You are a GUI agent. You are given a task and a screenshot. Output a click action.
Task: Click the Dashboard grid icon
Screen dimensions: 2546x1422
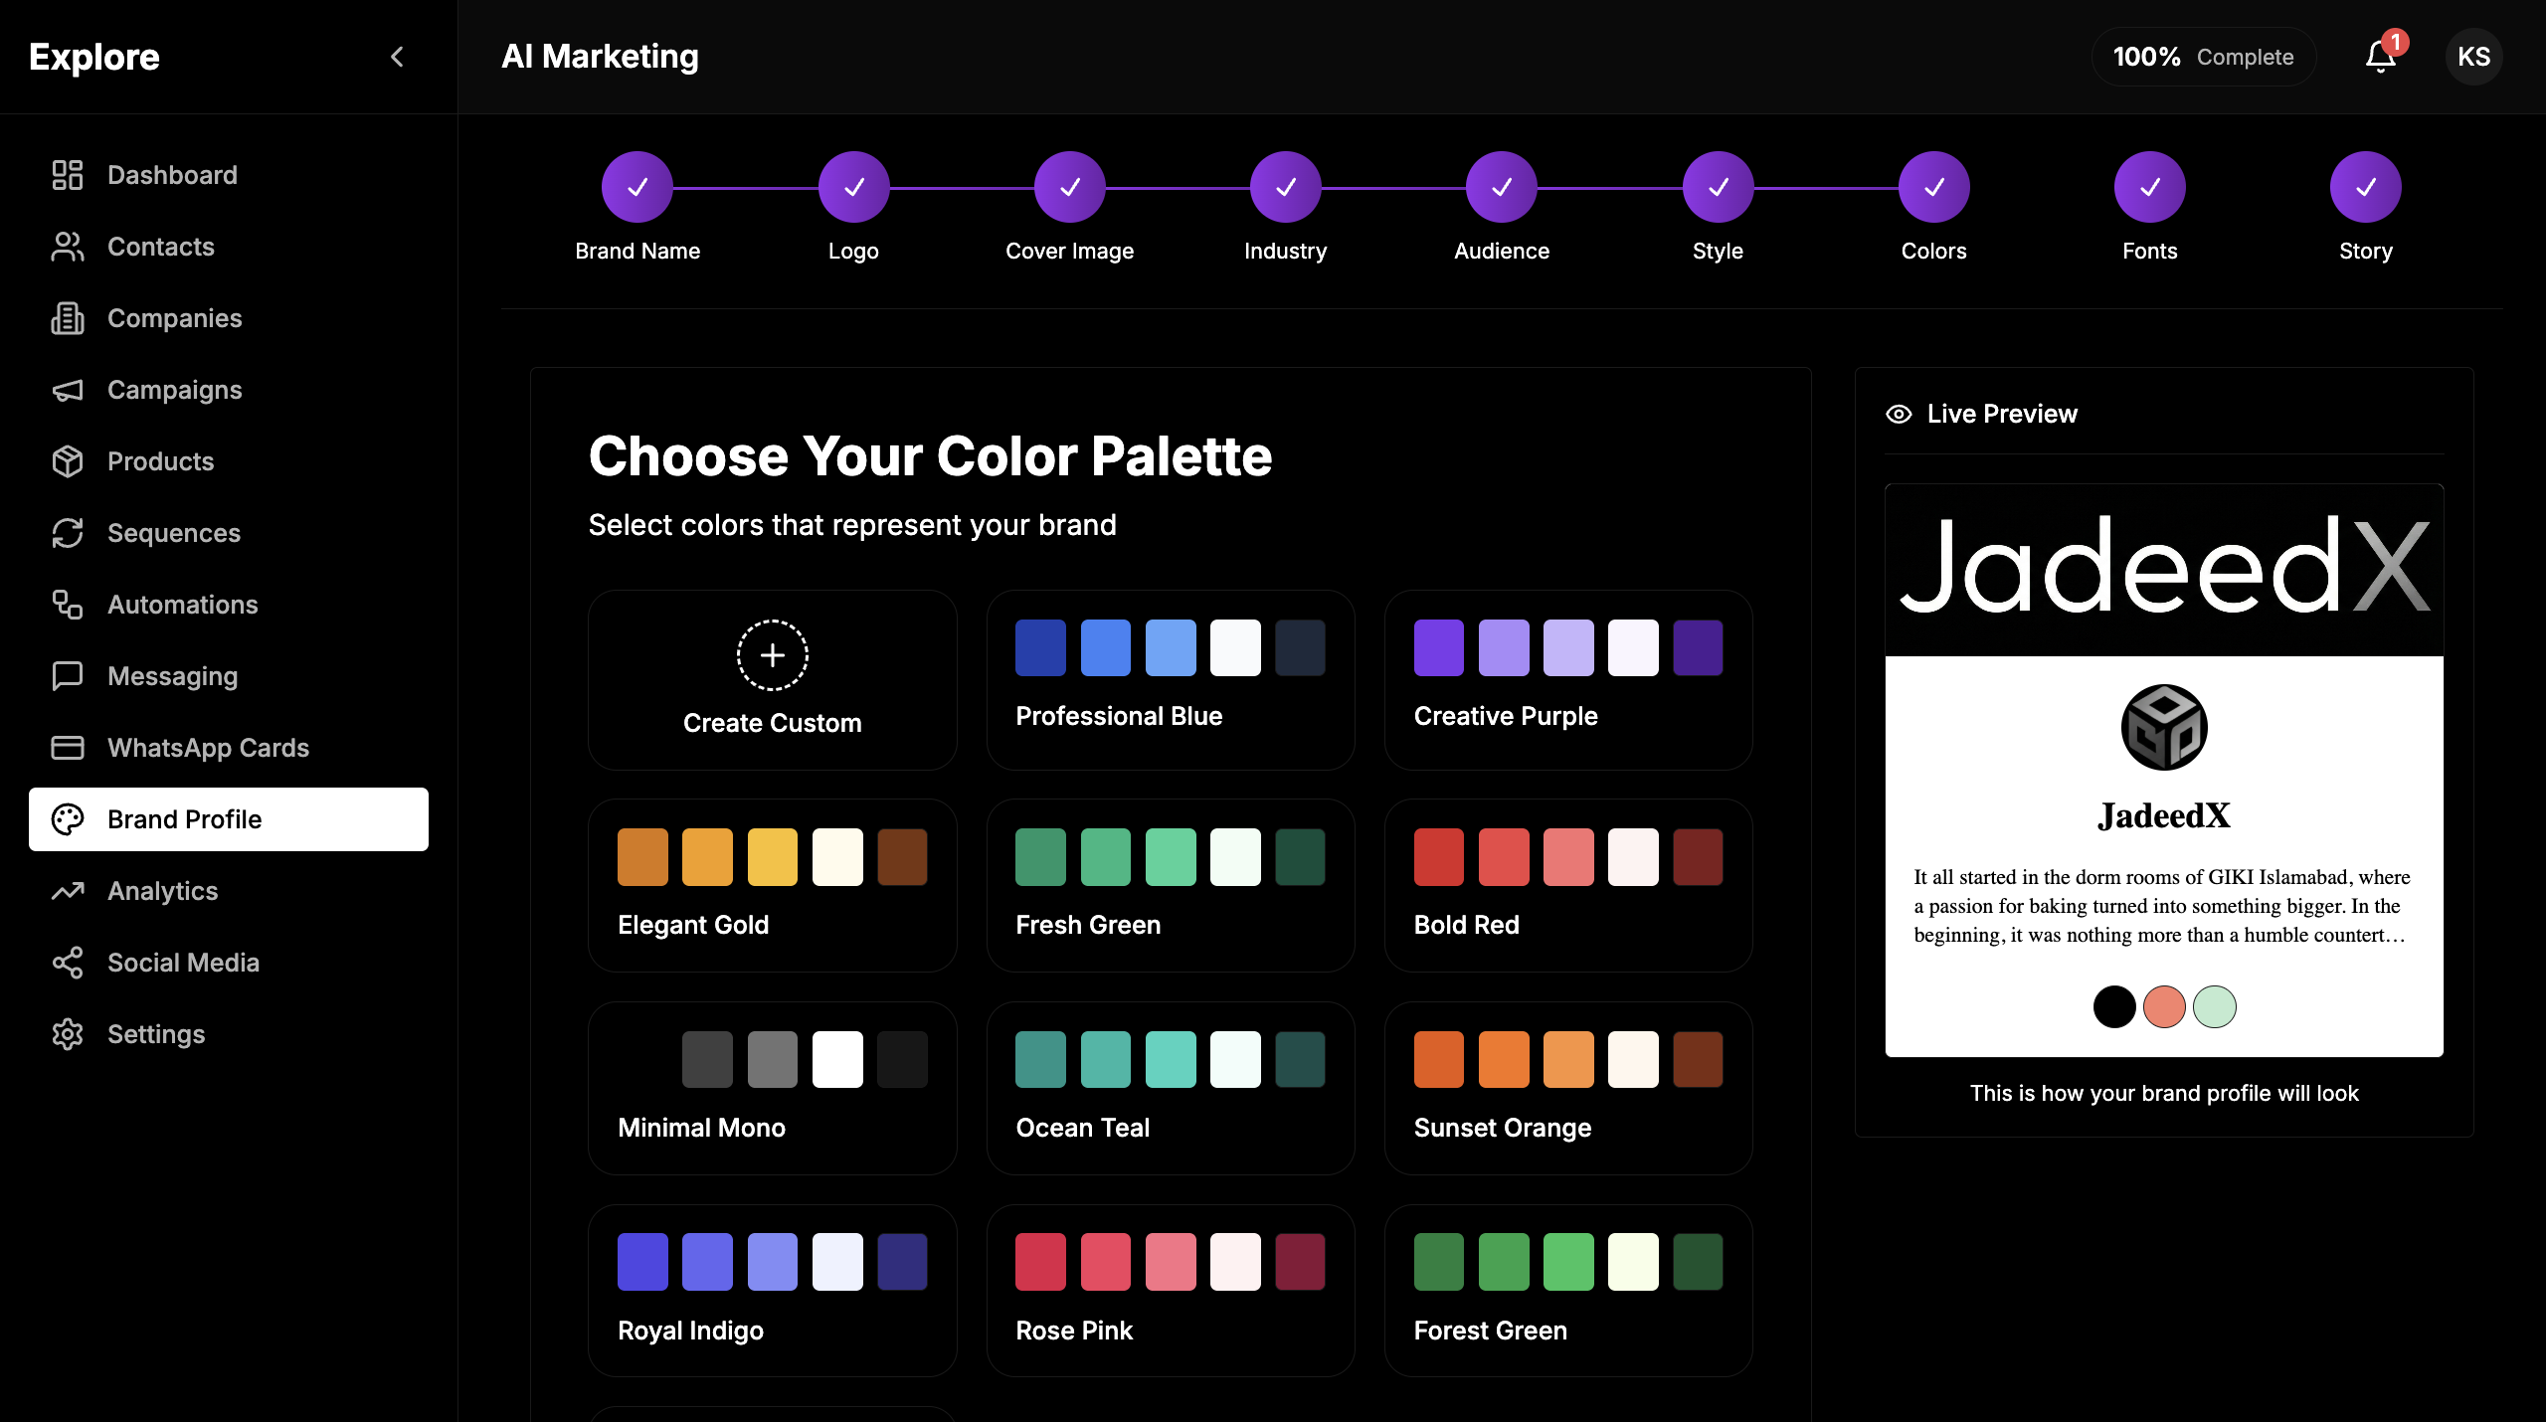coord(68,175)
